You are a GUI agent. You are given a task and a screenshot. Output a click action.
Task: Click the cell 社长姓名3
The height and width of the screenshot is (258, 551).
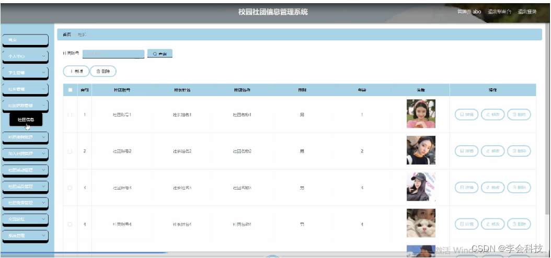[182, 188]
